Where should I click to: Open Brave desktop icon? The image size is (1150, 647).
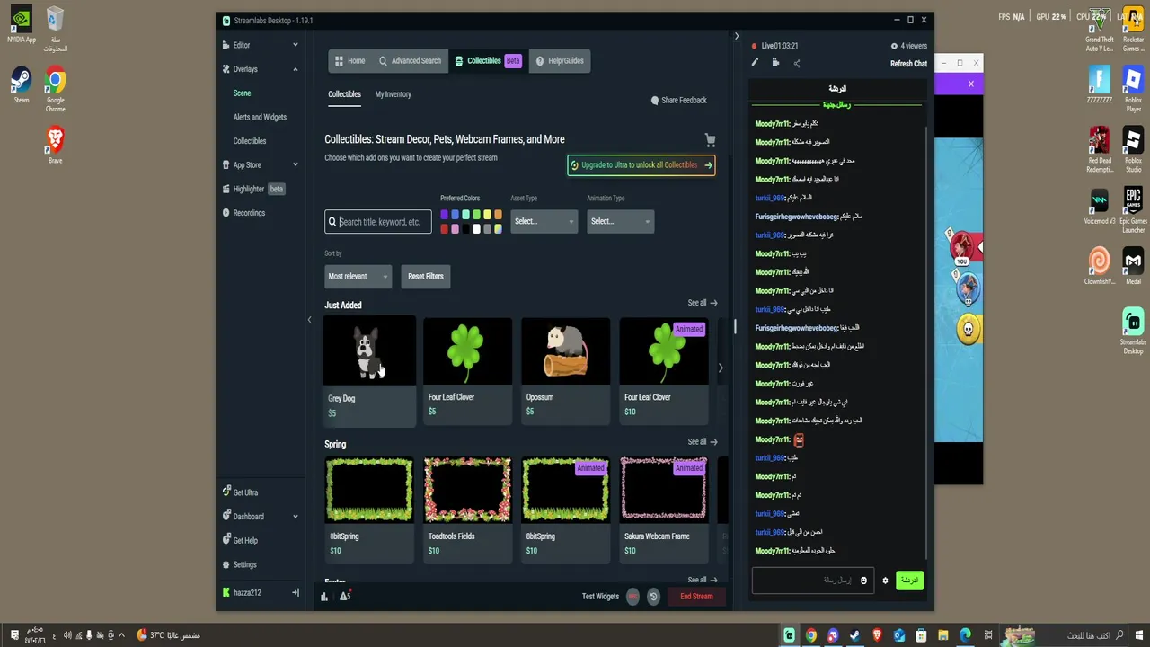(56, 146)
